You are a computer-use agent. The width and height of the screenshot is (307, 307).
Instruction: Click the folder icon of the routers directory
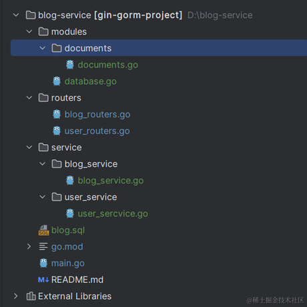coord(43,98)
